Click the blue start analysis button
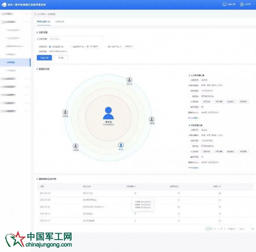The image size is (256, 252). coord(44,58)
